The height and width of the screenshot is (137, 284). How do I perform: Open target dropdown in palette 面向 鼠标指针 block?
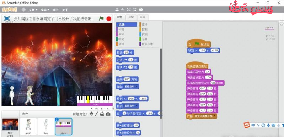136,87
